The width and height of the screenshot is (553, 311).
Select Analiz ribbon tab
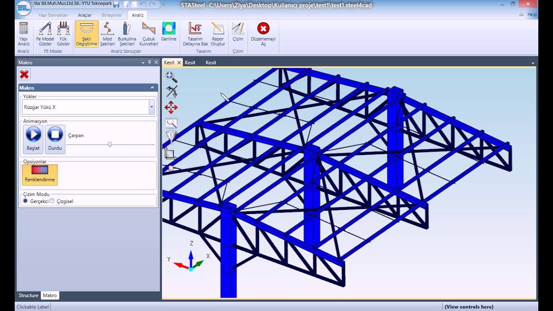tap(138, 15)
